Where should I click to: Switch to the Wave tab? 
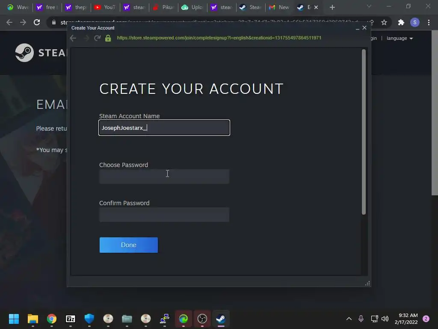click(x=18, y=7)
